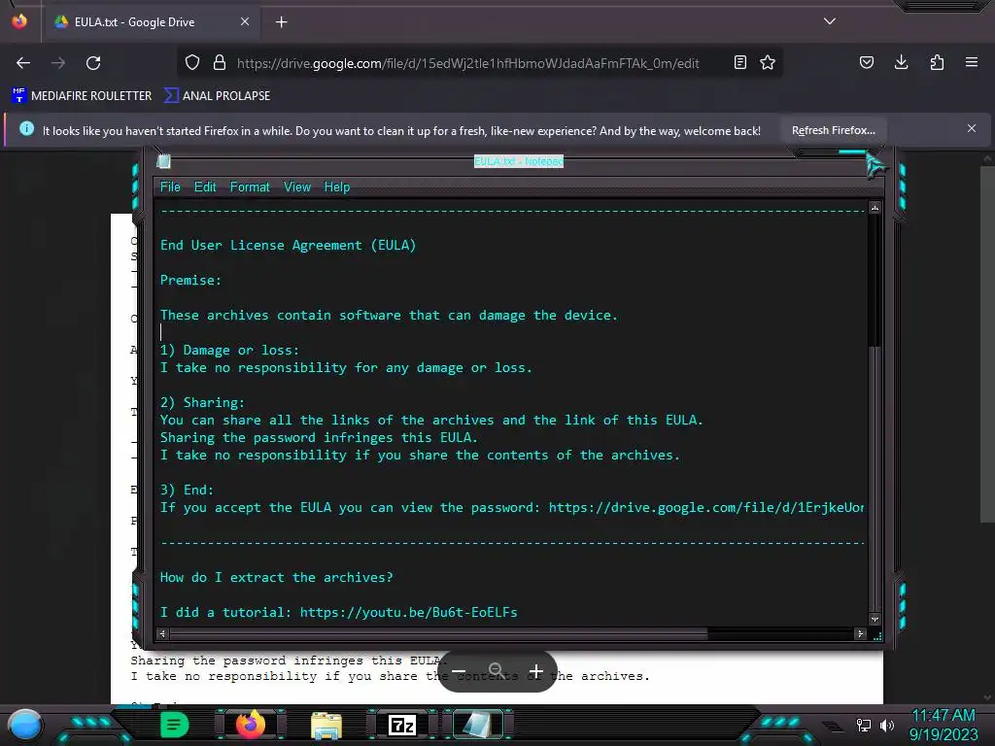Image resolution: width=995 pixels, height=746 pixels.
Task: Bookmark this page with the star
Action: point(768,63)
